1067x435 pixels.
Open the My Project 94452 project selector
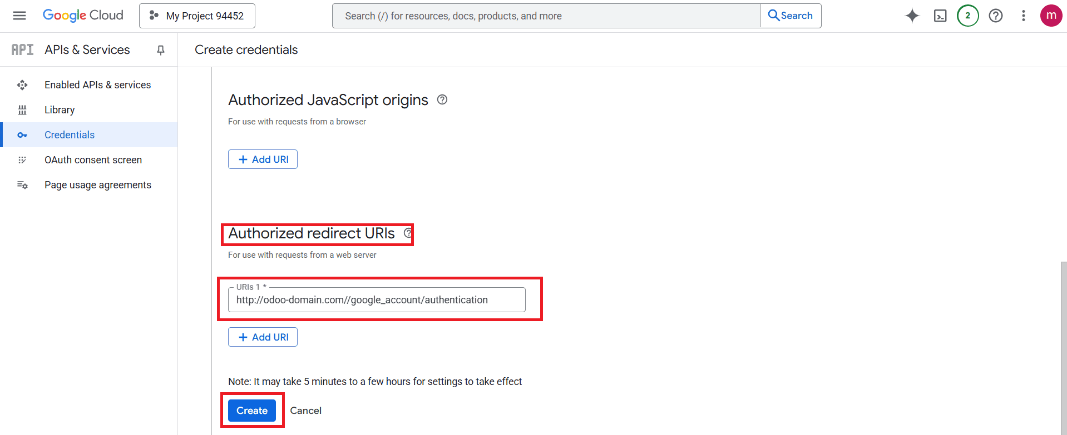pos(197,16)
